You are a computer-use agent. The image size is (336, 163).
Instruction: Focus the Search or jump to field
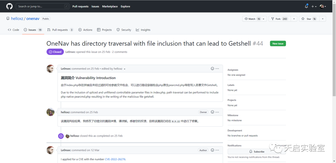coord(42,7)
